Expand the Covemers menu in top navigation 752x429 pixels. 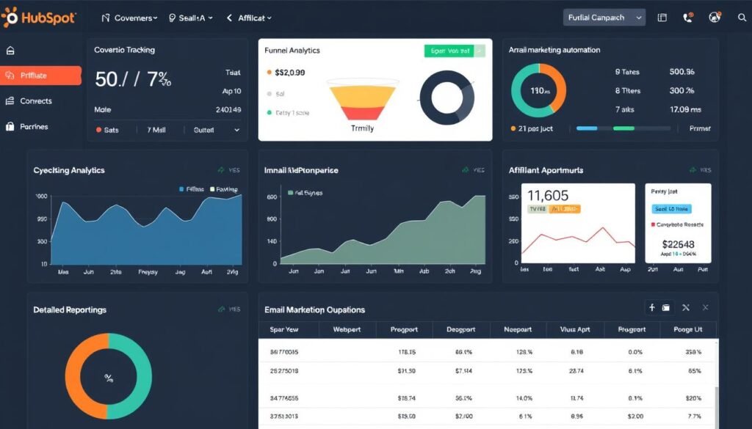coord(129,18)
